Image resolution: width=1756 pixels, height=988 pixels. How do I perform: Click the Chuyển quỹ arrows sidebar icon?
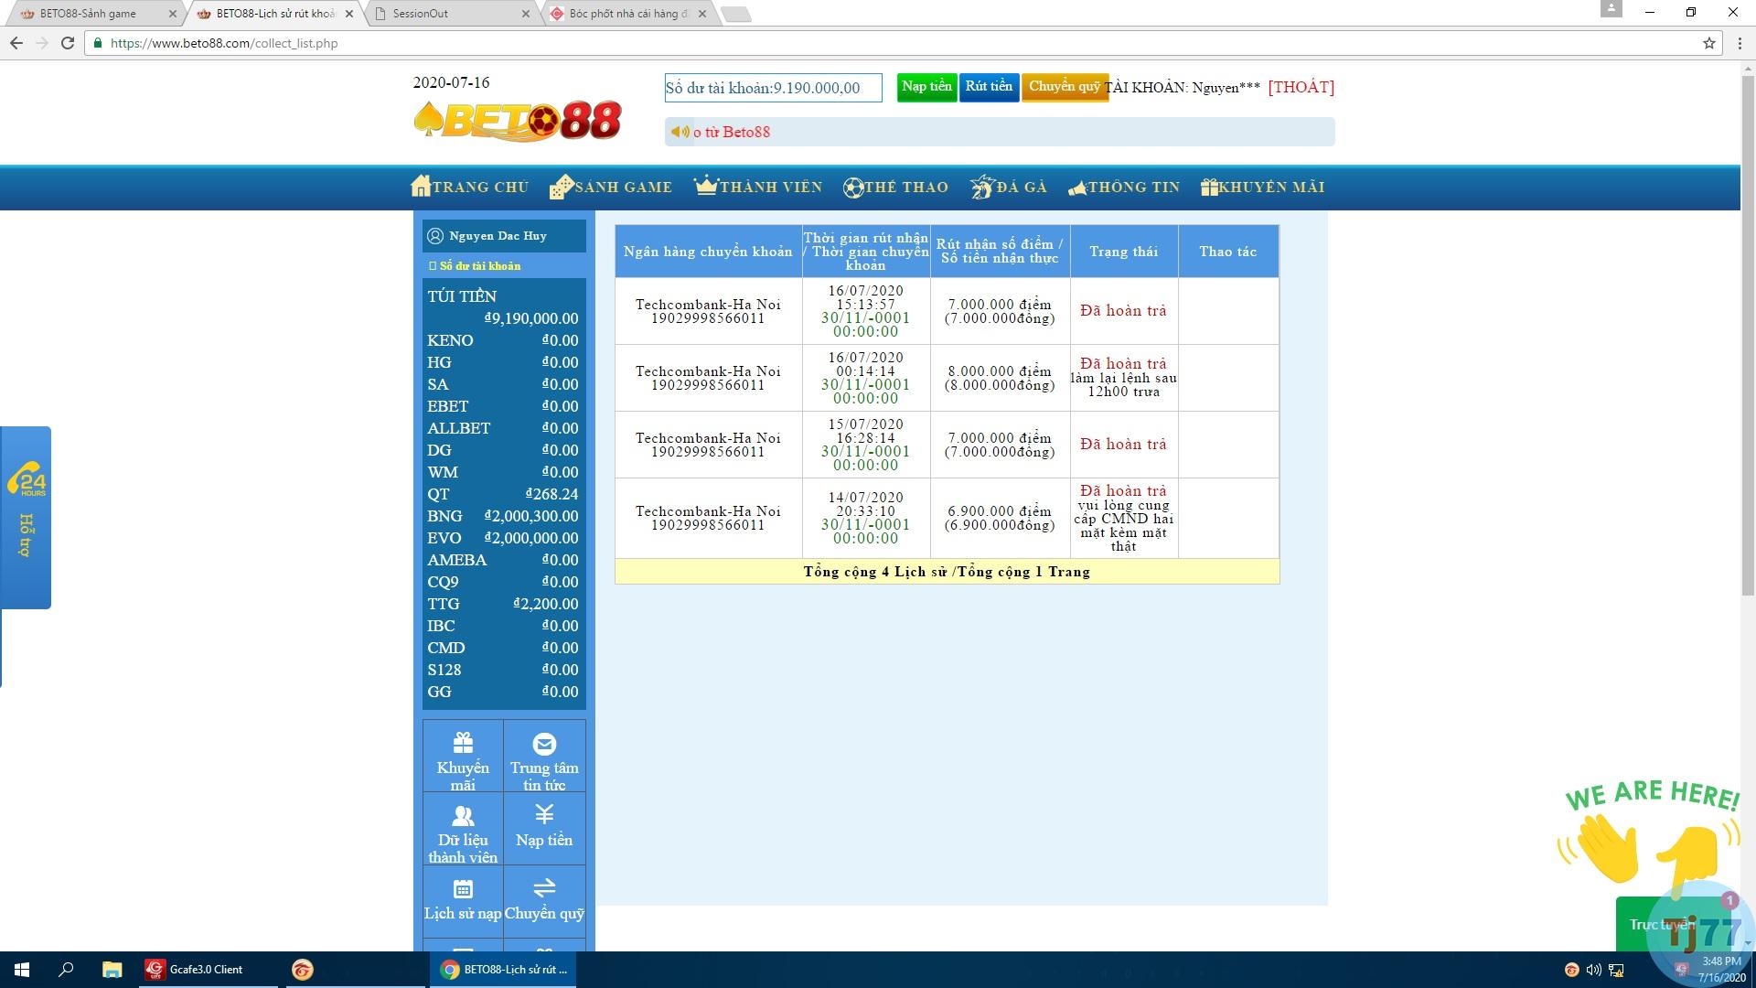tap(544, 888)
